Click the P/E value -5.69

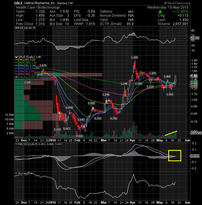click(91, 12)
